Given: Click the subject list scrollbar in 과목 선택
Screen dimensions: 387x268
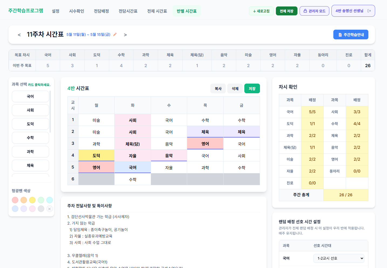Looking at the screenshot, I should 50,112.
